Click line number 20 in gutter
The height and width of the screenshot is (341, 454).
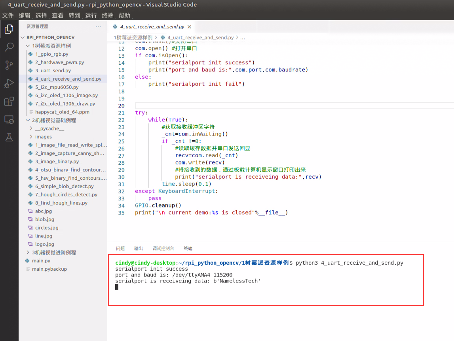pyautogui.click(x=122, y=106)
